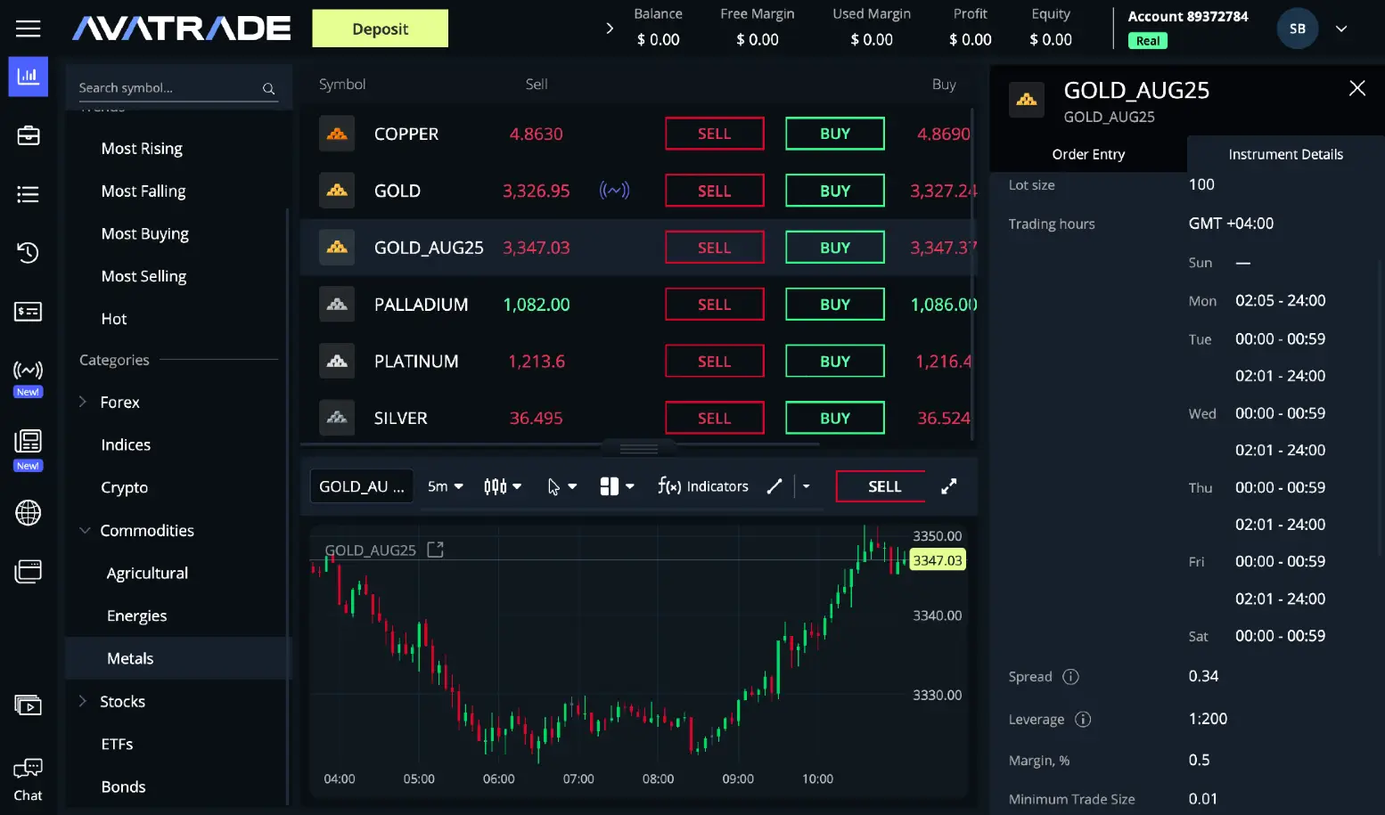Expand the chart to fullscreen
Screen dimensions: 1385x815
click(949, 486)
